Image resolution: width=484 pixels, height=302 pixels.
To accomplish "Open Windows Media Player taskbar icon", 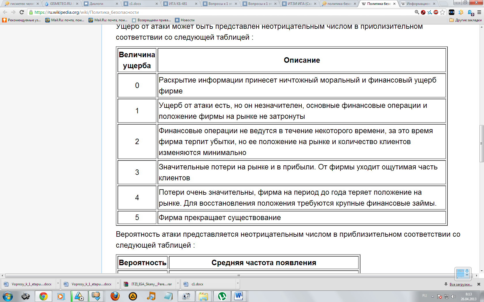I will [x=61, y=296].
